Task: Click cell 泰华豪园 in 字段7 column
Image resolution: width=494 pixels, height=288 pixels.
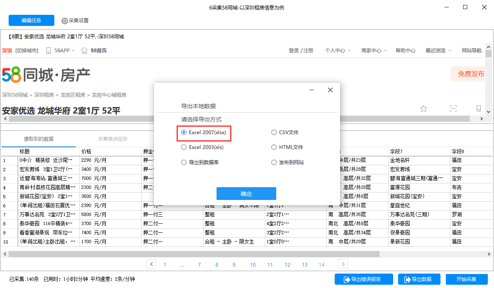Action: click(419, 223)
